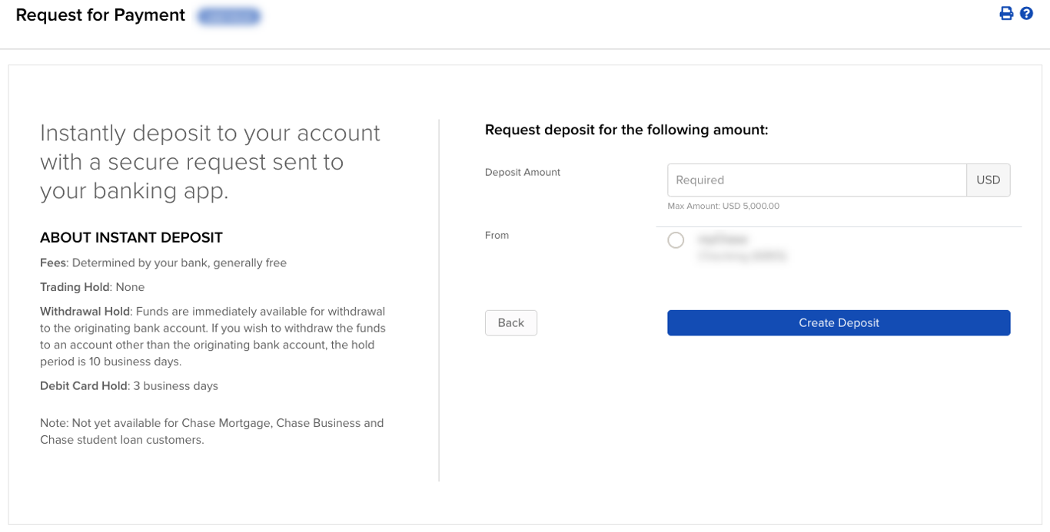The image size is (1050, 532).
Task: Select the checking account radio button under From
Action: [x=676, y=240]
